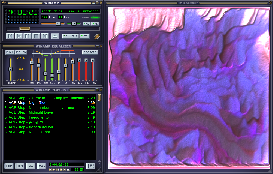Open the Winamp main menu icon in the title bar

point(4,3)
